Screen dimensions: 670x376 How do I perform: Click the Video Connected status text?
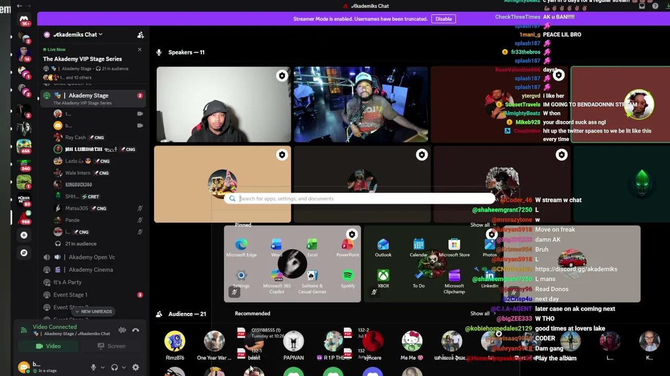(54, 327)
